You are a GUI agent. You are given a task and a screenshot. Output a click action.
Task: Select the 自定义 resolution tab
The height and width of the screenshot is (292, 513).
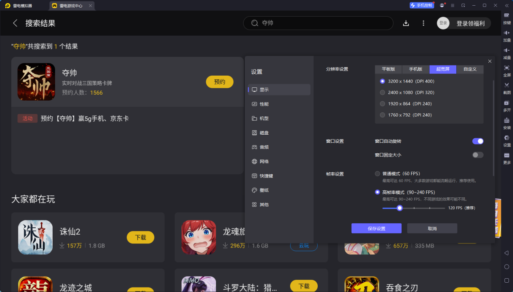[x=470, y=69]
